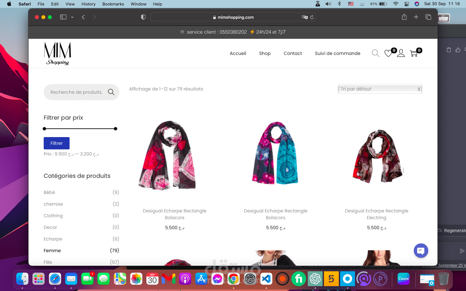Toggle the Safari sidebar
The width and height of the screenshot is (466, 291).
coord(63,17)
